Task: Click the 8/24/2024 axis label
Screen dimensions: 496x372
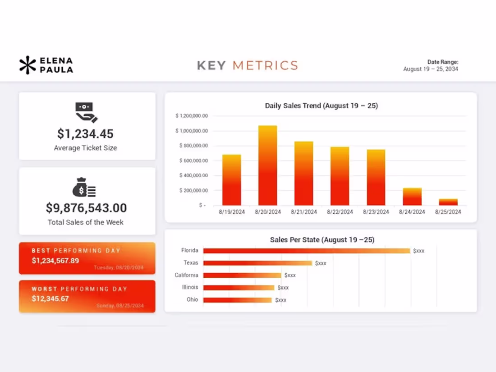Action: (412, 212)
